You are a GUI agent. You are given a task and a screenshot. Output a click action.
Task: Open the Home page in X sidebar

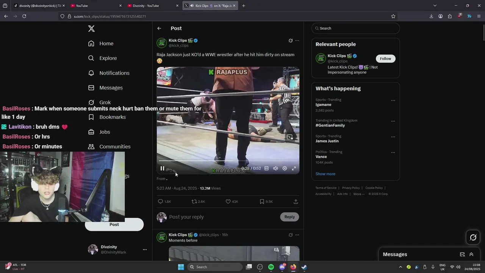tap(101, 44)
